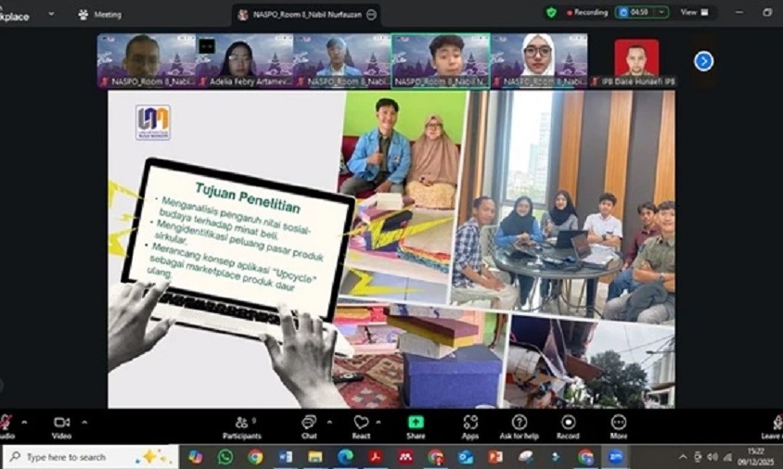Image resolution: width=783 pixels, height=469 pixels.
Task: Expand video options arrow
Action: [x=84, y=422]
